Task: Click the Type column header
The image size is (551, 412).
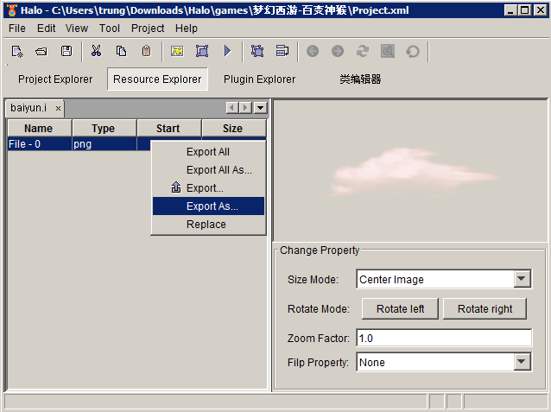Action: (x=104, y=129)
